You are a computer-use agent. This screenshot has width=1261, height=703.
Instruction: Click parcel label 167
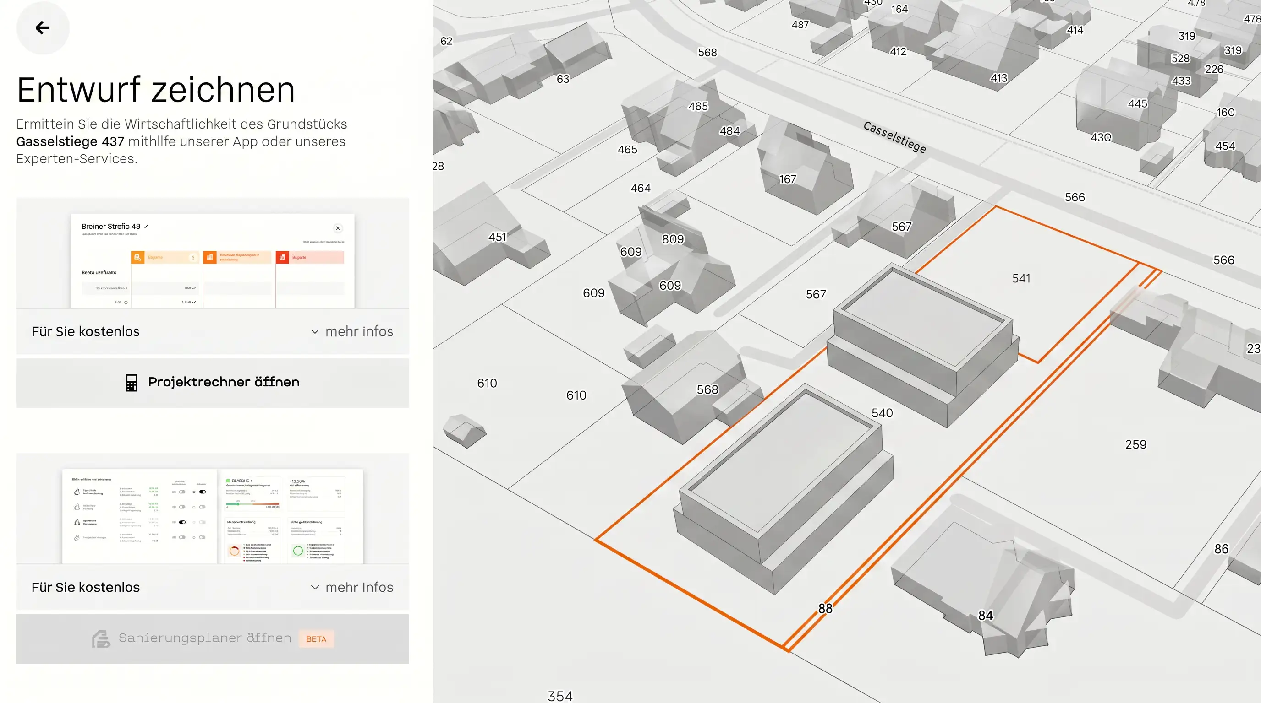[x=788, y=179]
